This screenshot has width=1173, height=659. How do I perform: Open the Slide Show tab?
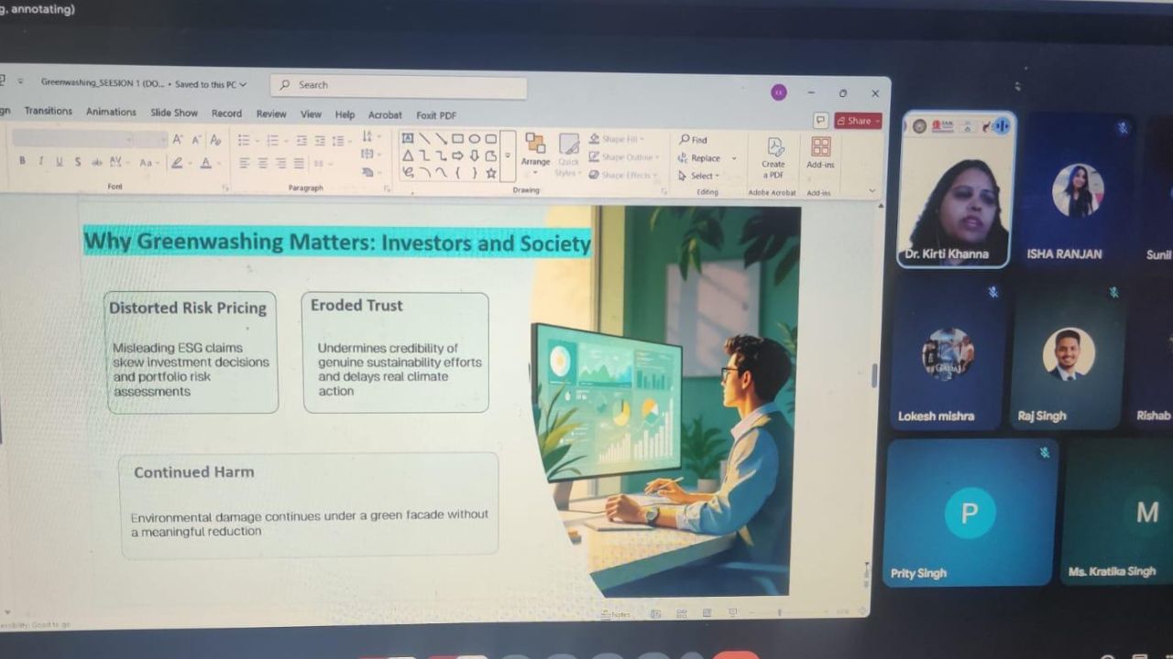coord(174,113)
